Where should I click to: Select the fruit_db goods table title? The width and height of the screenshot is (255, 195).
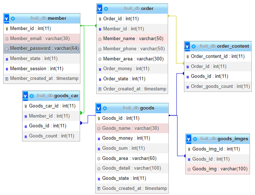138,108
